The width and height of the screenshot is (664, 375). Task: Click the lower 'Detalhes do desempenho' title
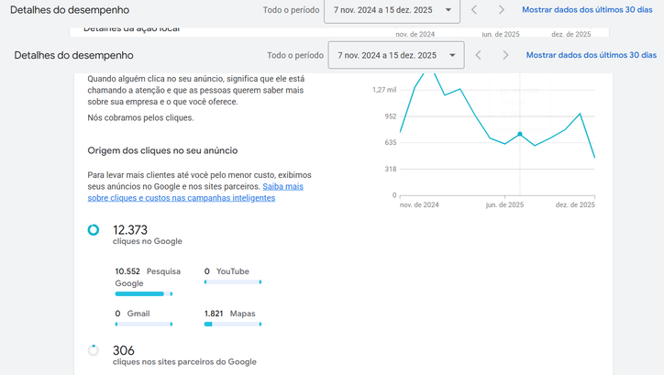[73, 55]
